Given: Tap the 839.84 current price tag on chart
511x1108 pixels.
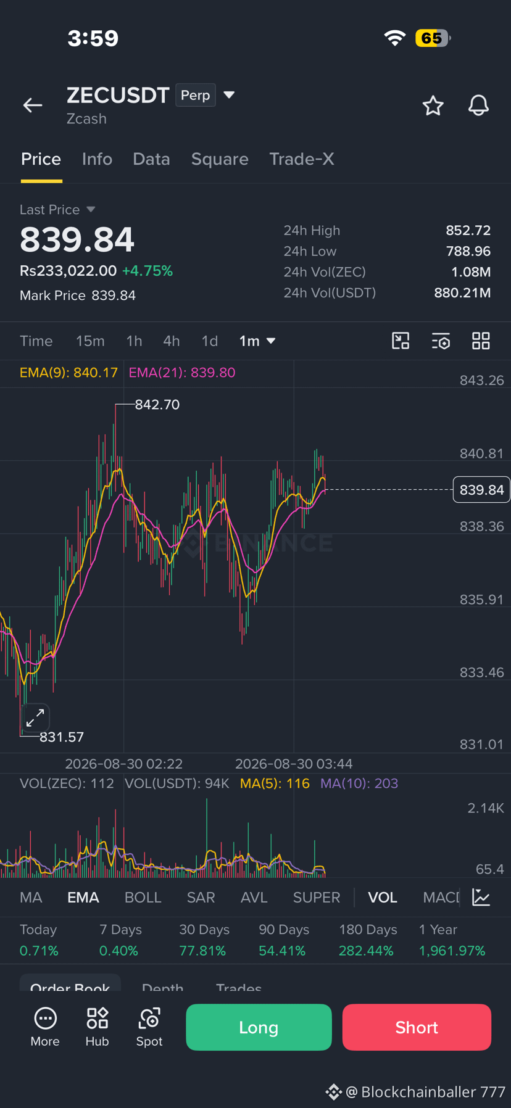Looking at the screenshot, I should coord(481,489).
